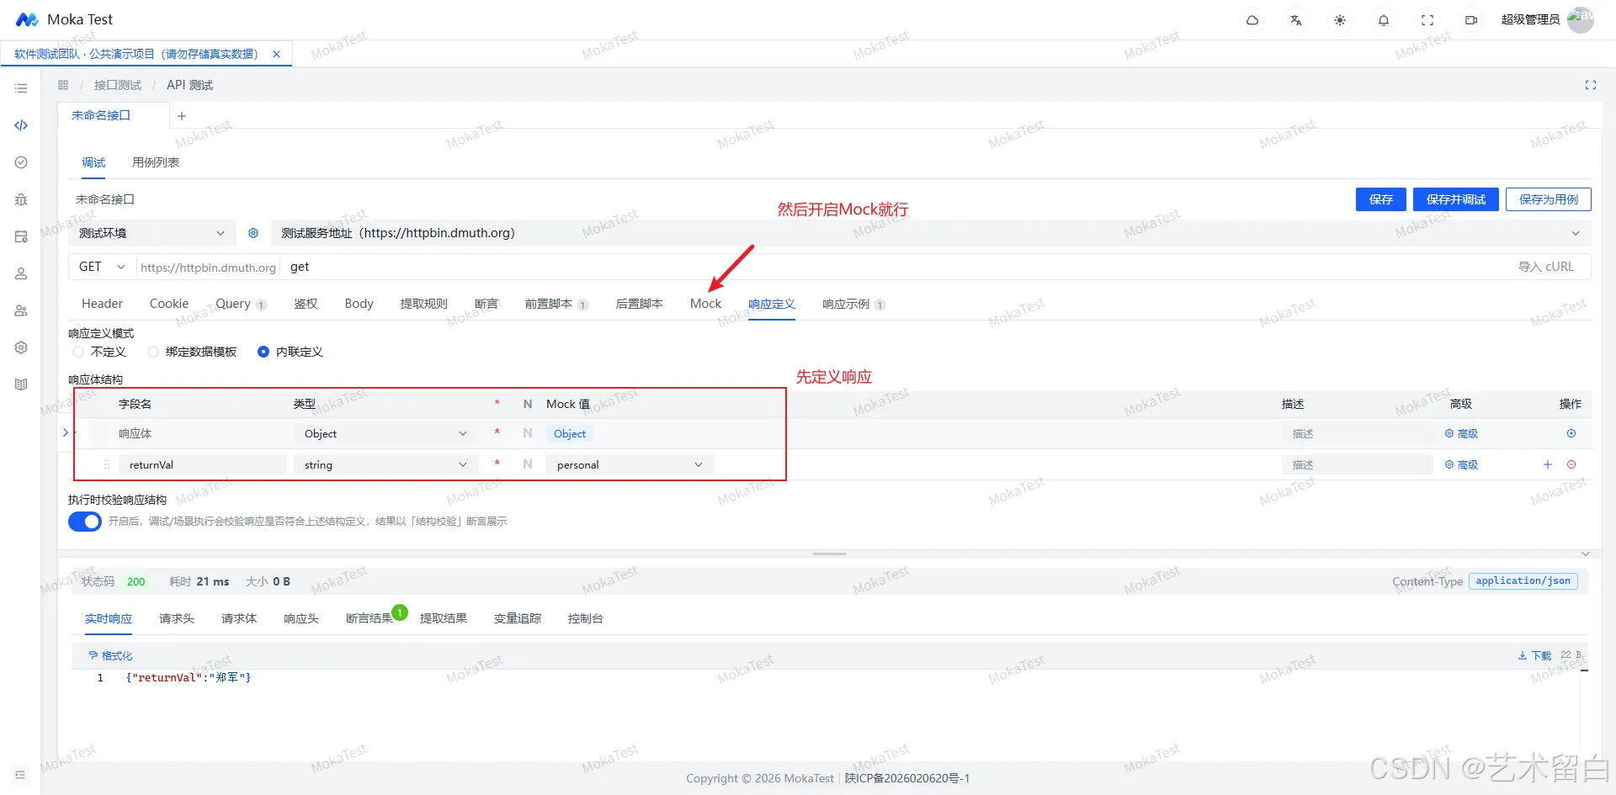
Task: Open the GET method dropdown
Action: 102,267
